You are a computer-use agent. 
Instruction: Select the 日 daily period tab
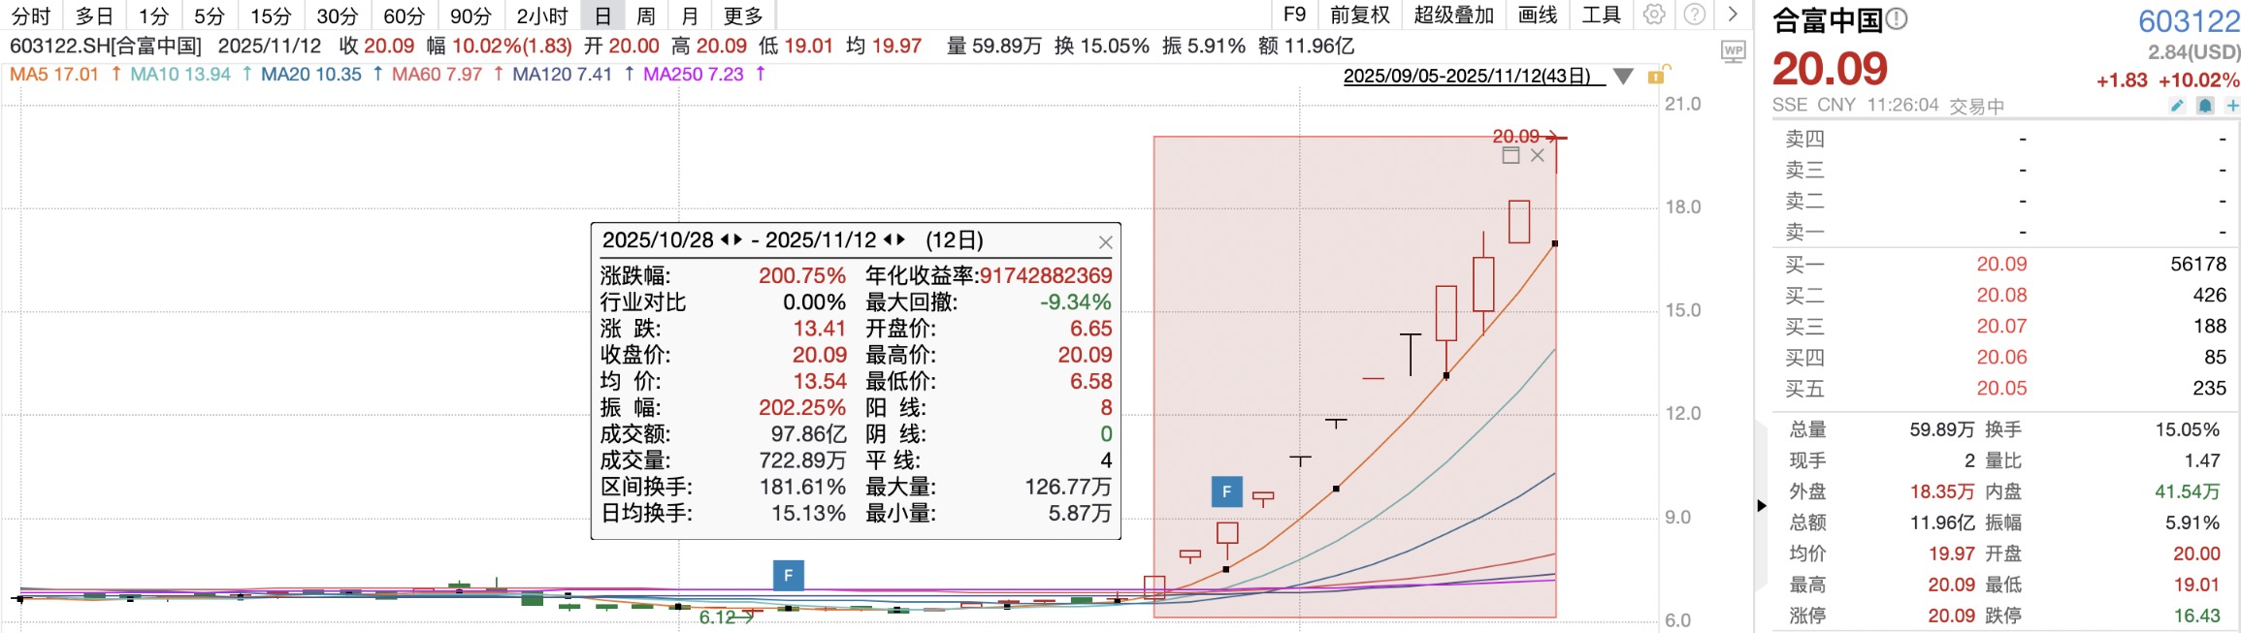tap(602, 16)
